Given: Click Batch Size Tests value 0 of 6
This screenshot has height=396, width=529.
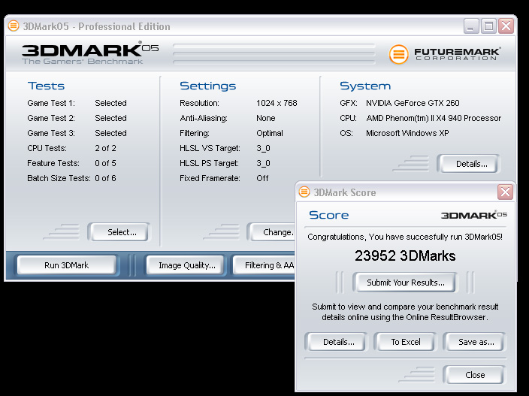Looking at the screenshot, I should click(x=105, y=178).
